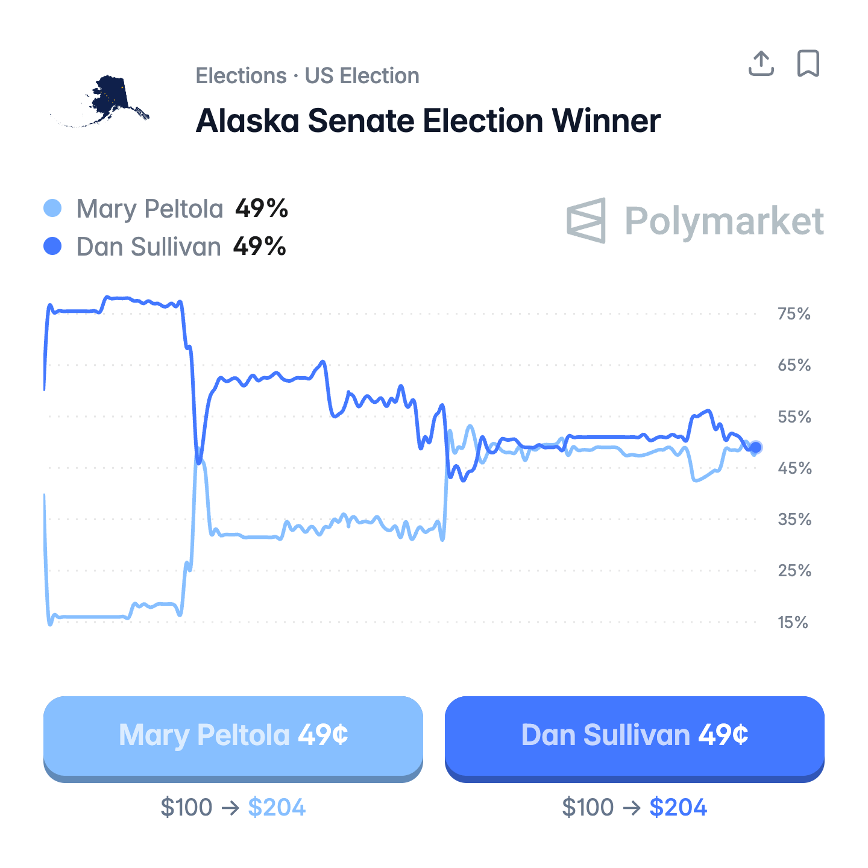This screenshot has height=868, width=868.
Task: Open the US Election breadcrumb link
Action: pos(362,76)
